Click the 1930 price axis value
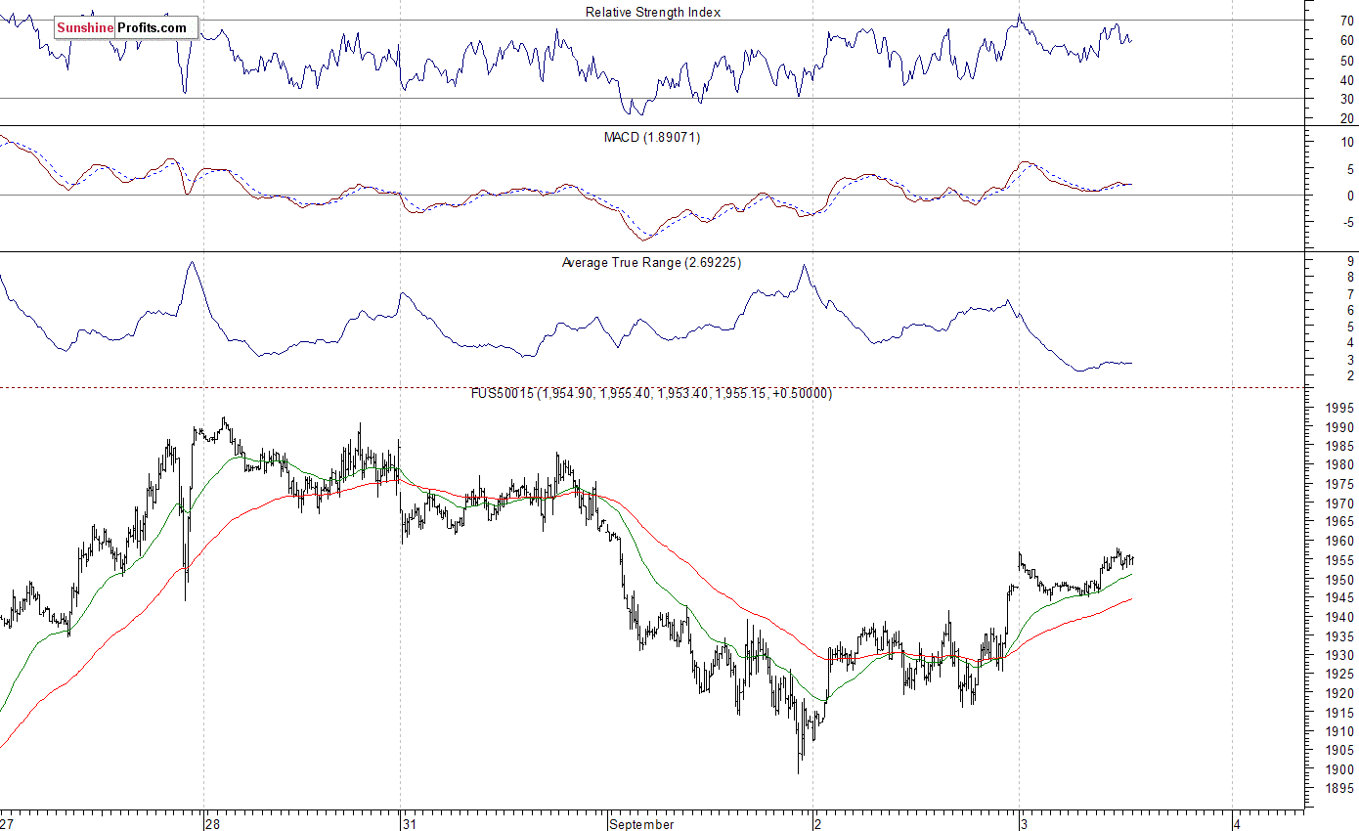This screenshot has width=1359, height=831. click(1340, 656)
